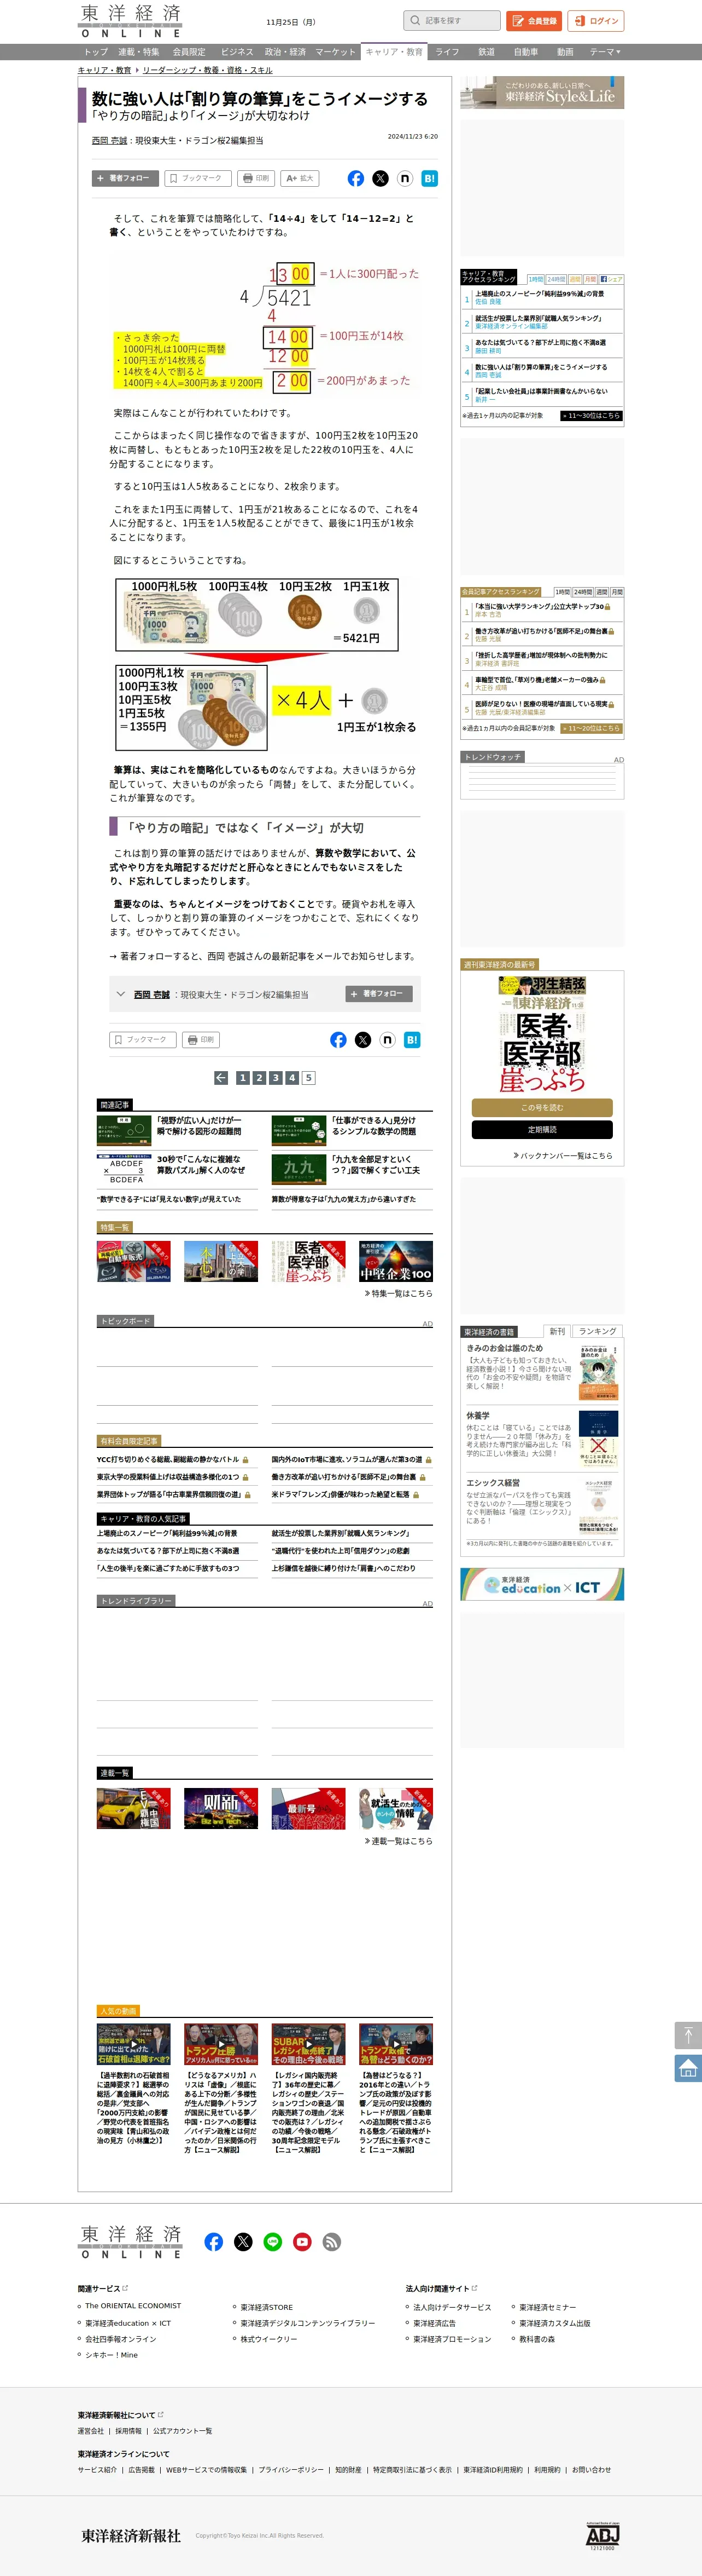Click 東洋経済 Style&Life banner
The width and height of the screenshot is (702, 2576).
[x=542, y=93]
